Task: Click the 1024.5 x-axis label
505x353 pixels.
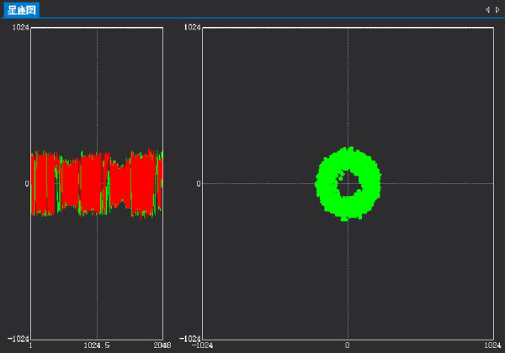Action: coord(97,345)
